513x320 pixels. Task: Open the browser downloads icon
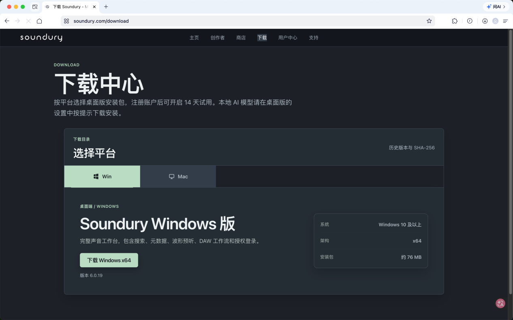tap(485, 21)
